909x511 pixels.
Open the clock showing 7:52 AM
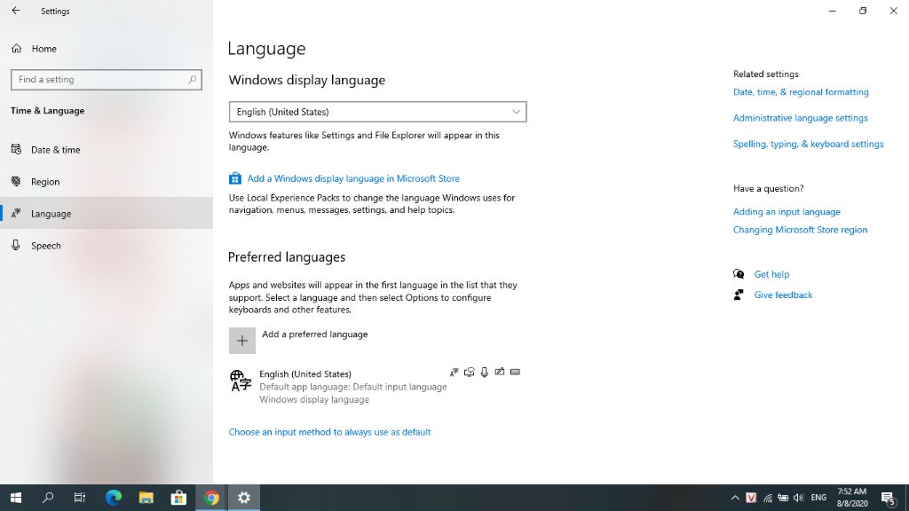point(851,498)
